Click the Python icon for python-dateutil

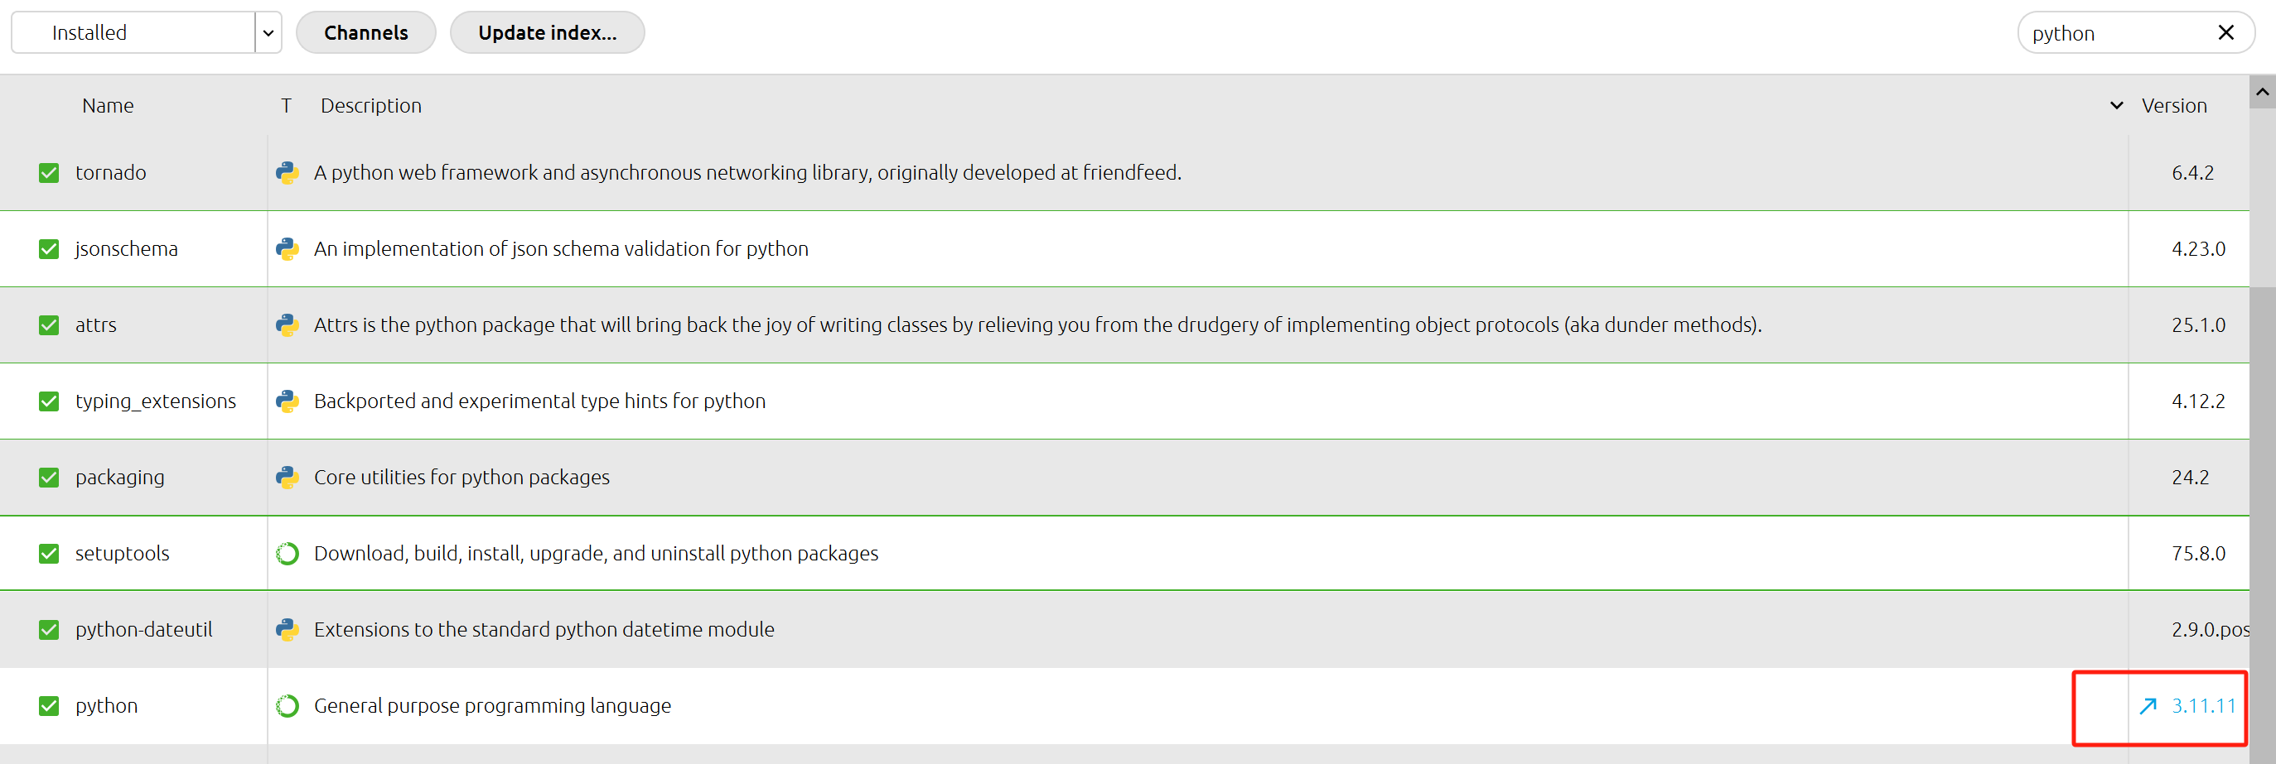click(x=288, y=630)
